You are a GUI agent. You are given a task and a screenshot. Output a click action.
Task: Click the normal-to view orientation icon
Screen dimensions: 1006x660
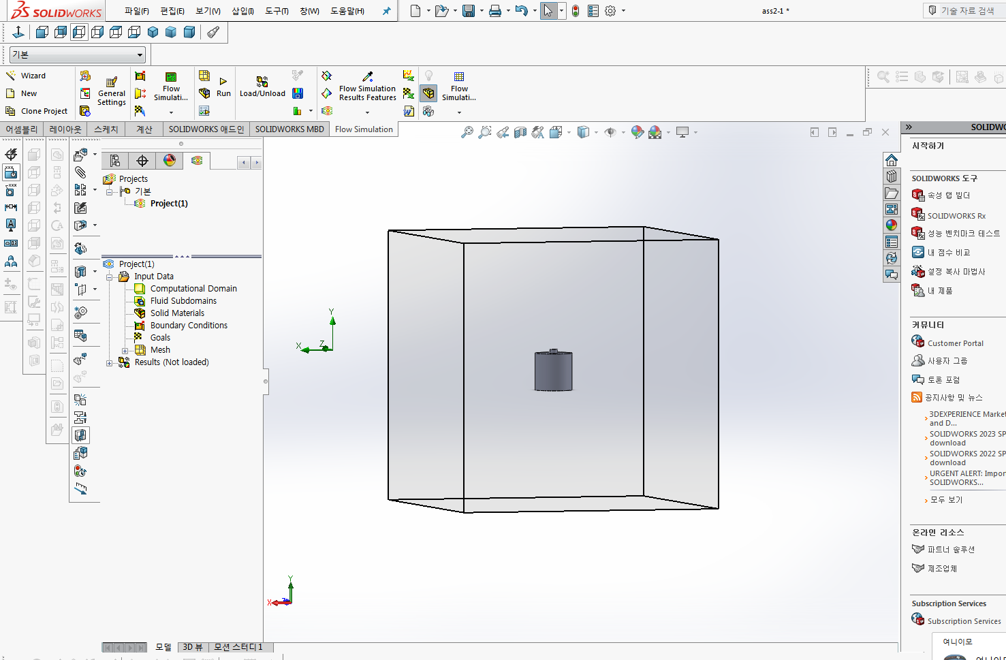coord(18,32)
